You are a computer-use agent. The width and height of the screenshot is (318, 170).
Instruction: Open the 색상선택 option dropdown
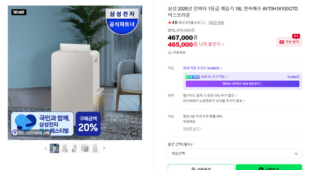pyautogui.click(x=235, y=154)
